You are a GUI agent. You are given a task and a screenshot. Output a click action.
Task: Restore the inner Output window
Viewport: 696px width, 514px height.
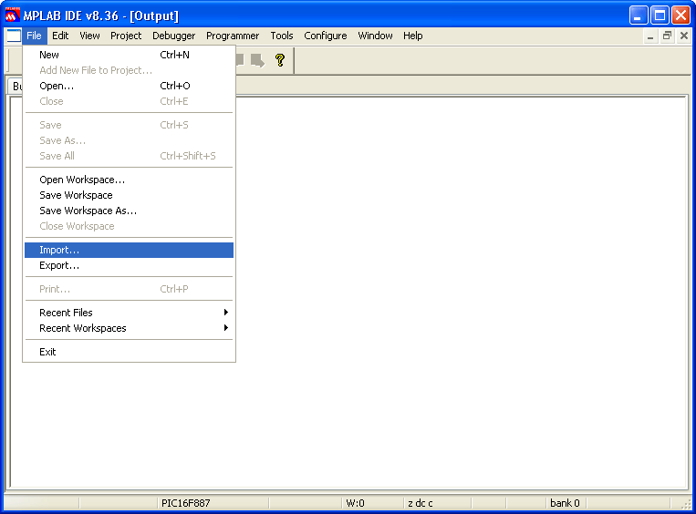pos(667,36)
